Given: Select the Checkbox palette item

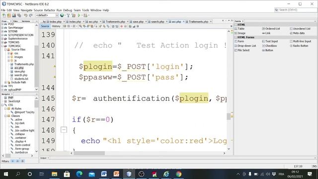Looking at the screenshot, I should coord(269,46).
